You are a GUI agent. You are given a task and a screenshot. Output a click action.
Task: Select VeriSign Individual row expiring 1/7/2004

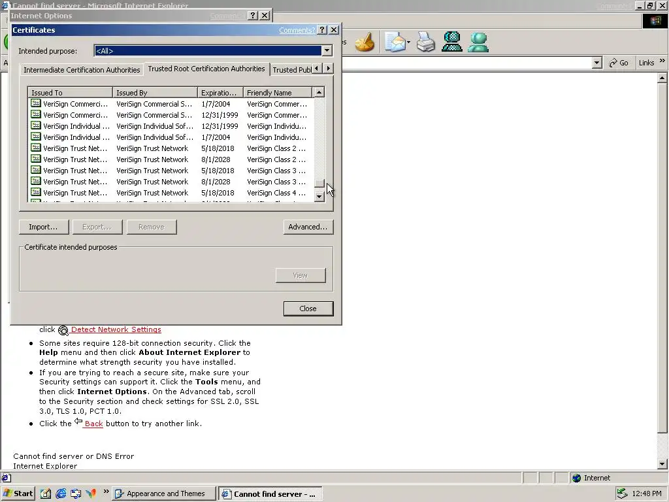point(171,137)
